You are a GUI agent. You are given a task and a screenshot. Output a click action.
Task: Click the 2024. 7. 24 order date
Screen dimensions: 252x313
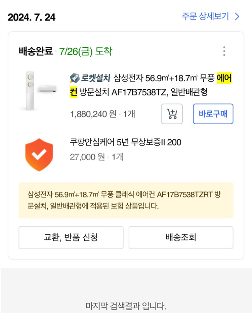pyautogui.click(x=32, y=17)
